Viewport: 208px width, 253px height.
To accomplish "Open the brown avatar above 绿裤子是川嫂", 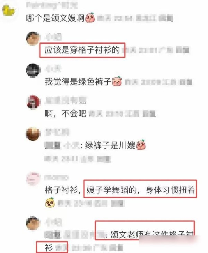I will pos(33,134).
